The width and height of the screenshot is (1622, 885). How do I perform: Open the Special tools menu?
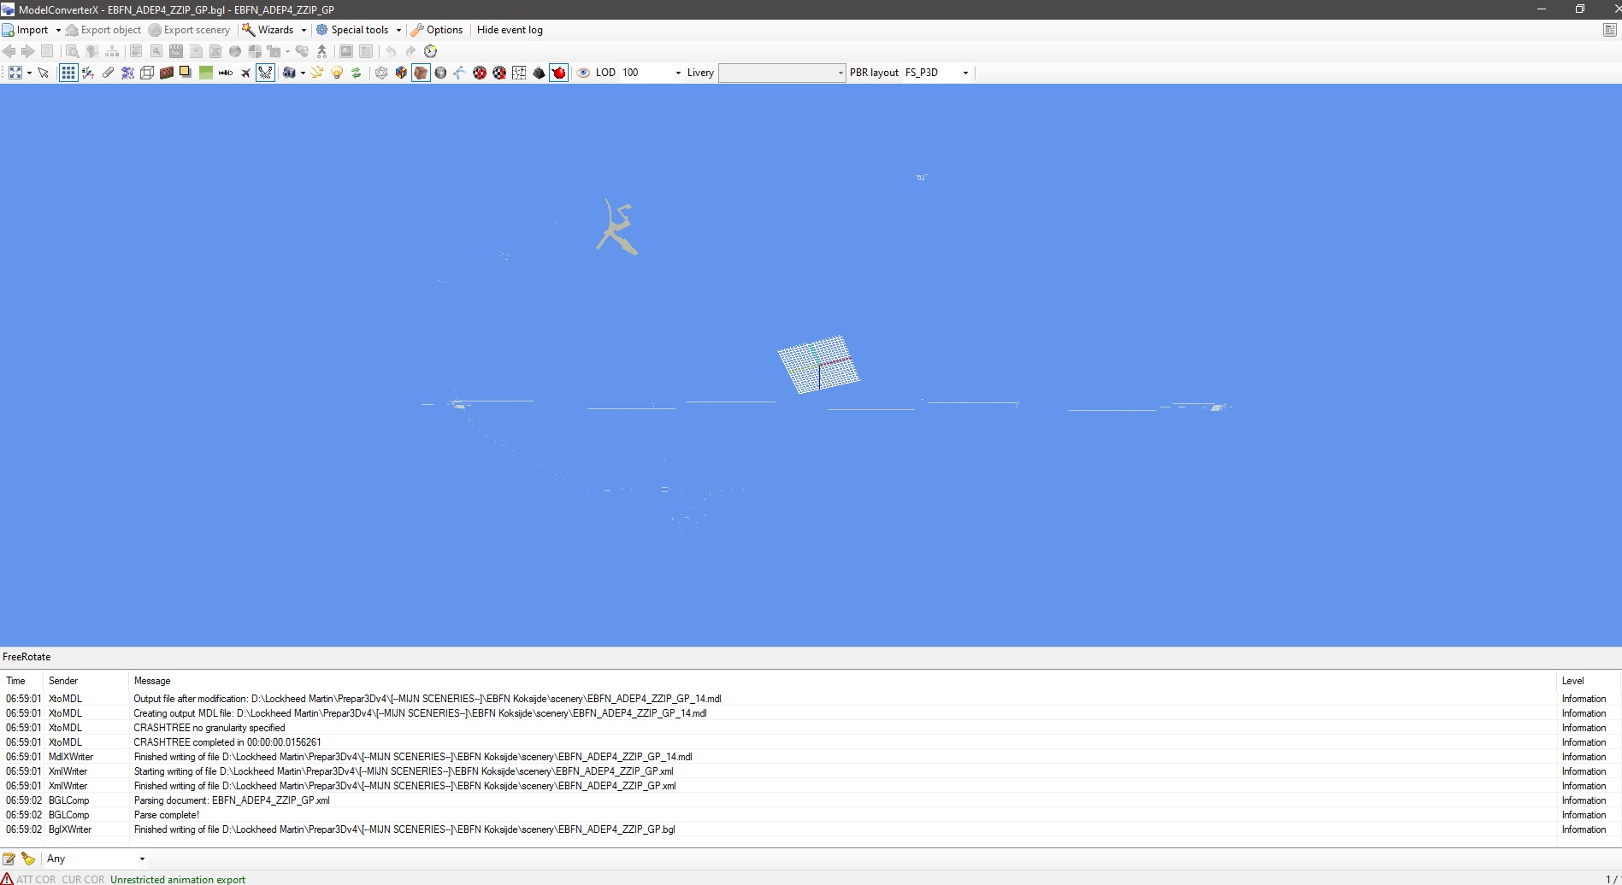click(358, 30)
